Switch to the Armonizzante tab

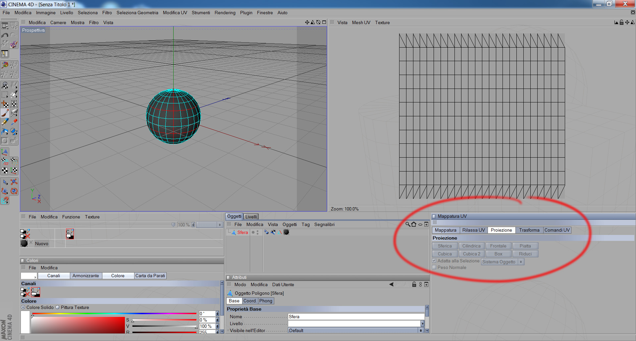[x=86, y=276]
